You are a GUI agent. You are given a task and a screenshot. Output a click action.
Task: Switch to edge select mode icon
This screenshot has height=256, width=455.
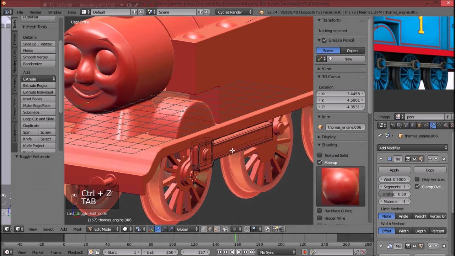point(210,229)
